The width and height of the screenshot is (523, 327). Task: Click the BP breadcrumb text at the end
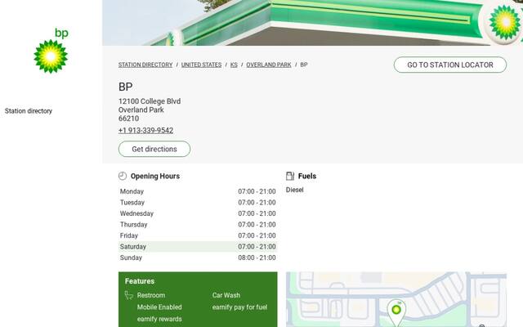coord(304,65)
